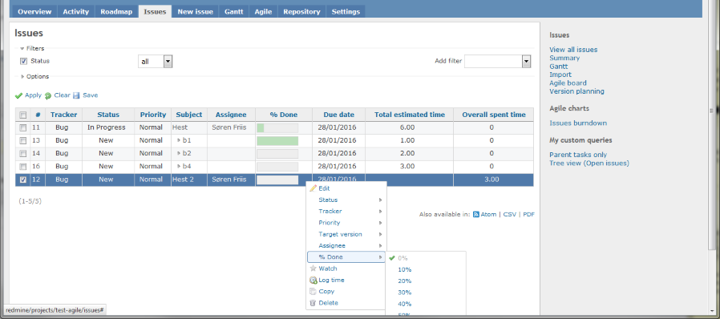
Task: Open the Tracker submenu in the context menu
Action: pos(346,211)
